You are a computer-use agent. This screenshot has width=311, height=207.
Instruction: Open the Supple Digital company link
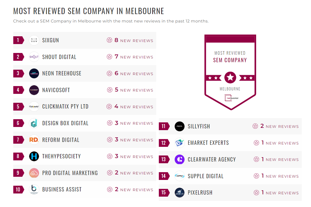(206, 176)
